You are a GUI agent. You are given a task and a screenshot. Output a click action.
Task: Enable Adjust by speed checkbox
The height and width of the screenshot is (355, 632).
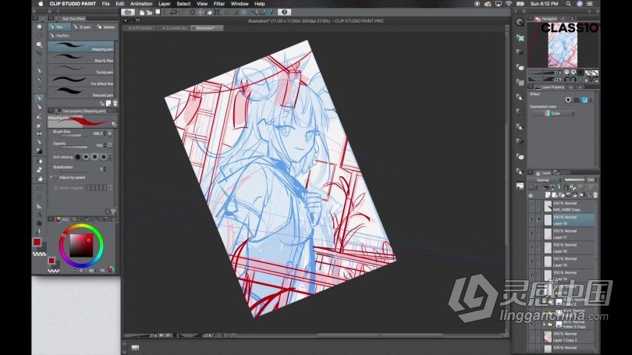(55, 177)
